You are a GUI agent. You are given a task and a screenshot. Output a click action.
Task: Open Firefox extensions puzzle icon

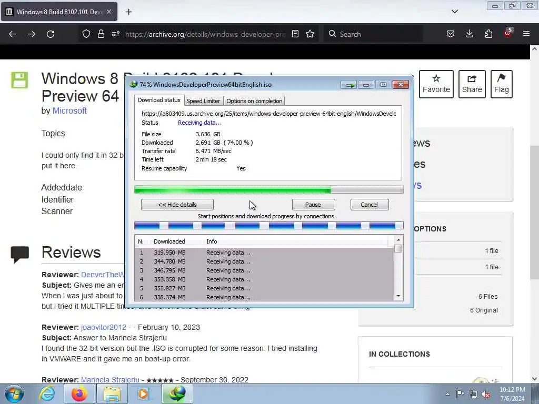(488, 34)
